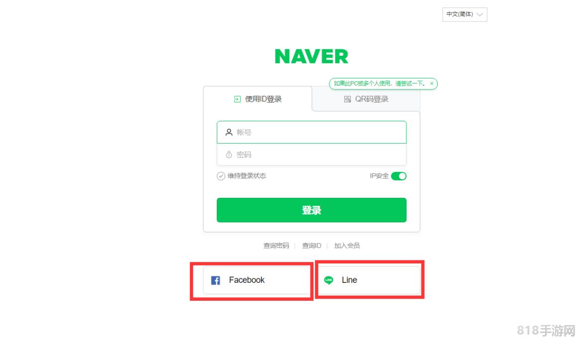Click the language dropdown chevron arrow

[480, 15]
